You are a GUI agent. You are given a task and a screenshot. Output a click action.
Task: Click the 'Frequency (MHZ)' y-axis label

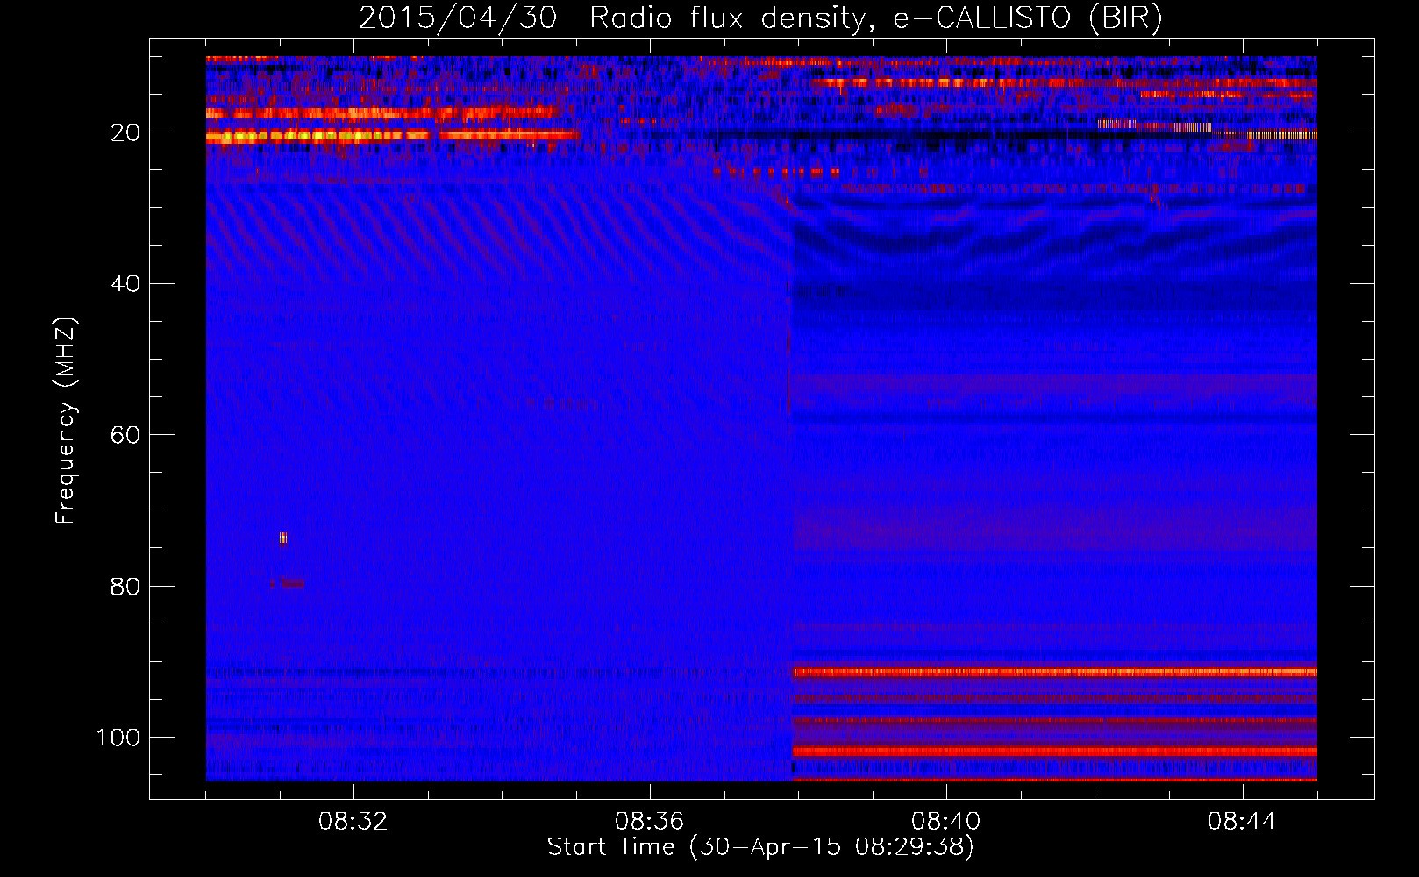66,420
